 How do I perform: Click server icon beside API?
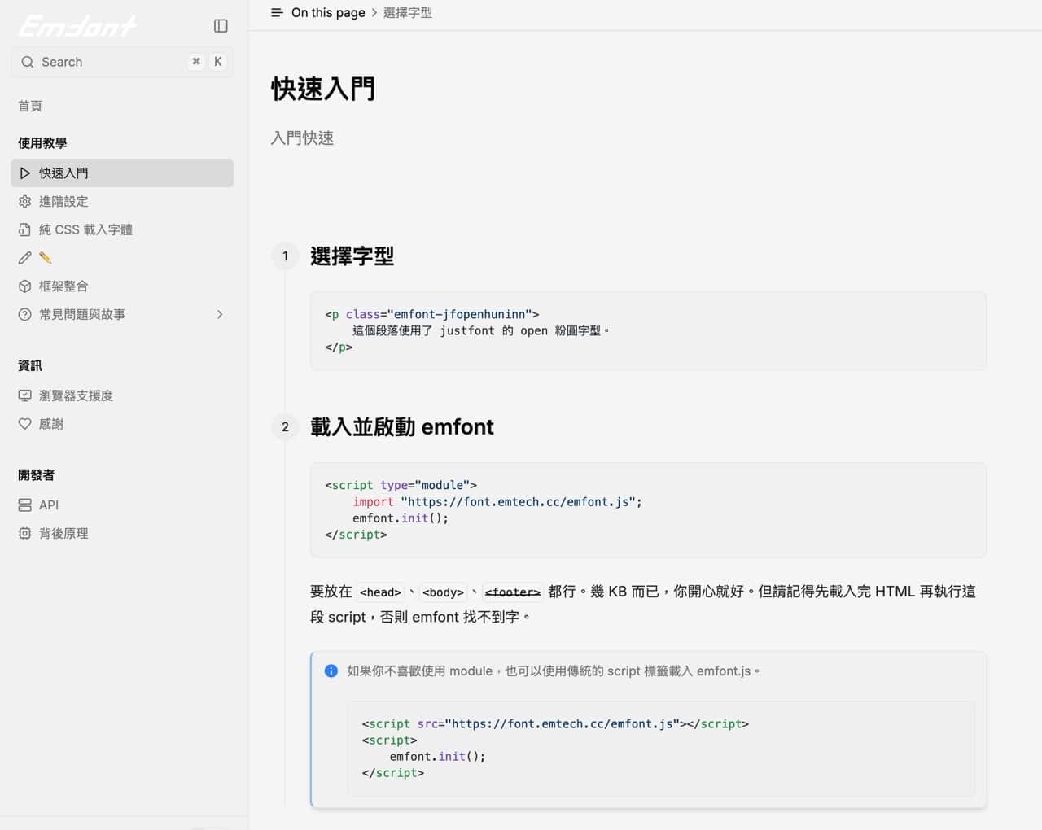(25, 505)
